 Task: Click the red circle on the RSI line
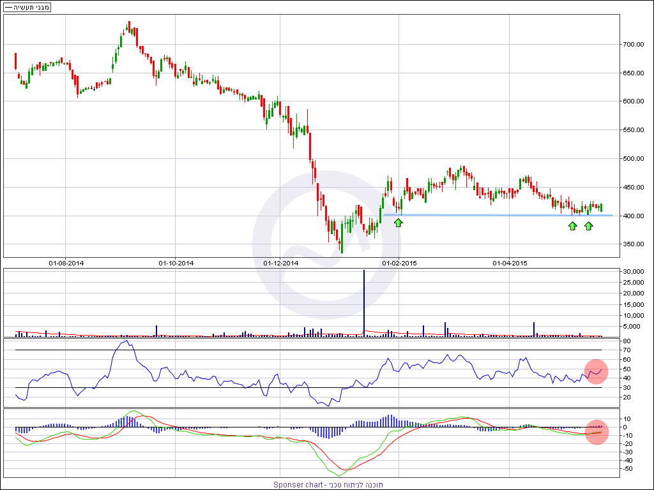(x=595, y=372)
